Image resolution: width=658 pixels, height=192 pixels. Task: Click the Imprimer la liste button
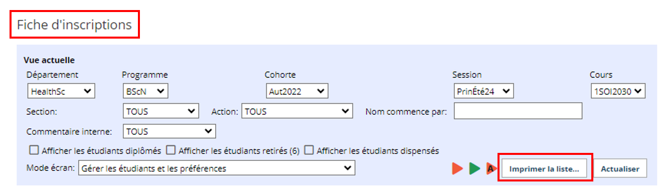click(544, 169)
